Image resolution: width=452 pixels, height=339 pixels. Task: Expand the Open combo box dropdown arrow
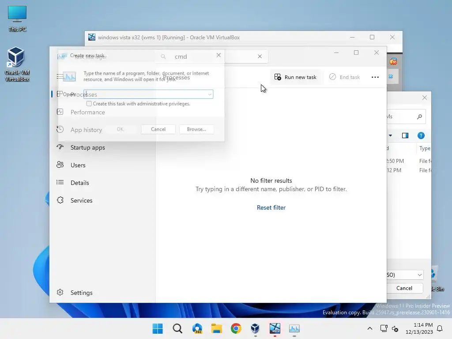click(x=210, y=94)
